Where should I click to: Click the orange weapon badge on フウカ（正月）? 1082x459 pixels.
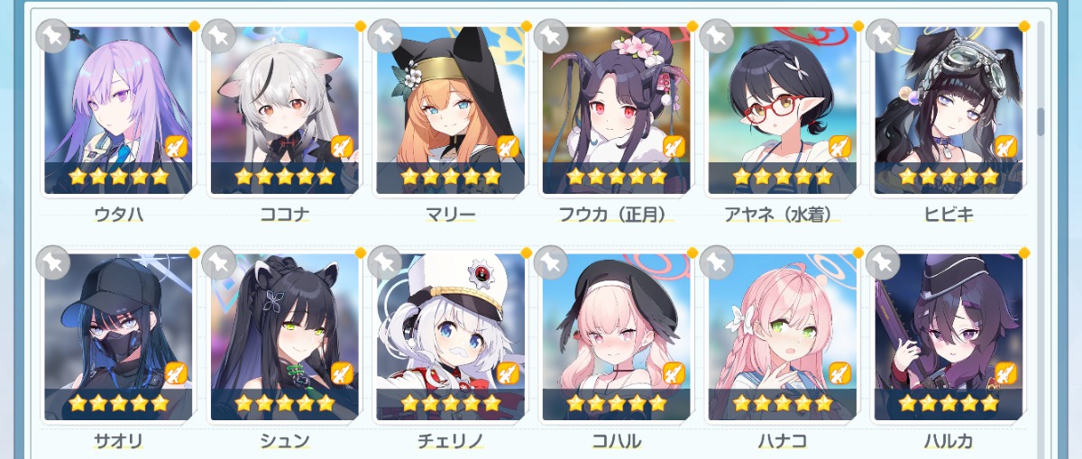(x=674, y=146)
